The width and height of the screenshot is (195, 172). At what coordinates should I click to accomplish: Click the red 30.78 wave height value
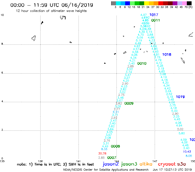pos(102,153)
